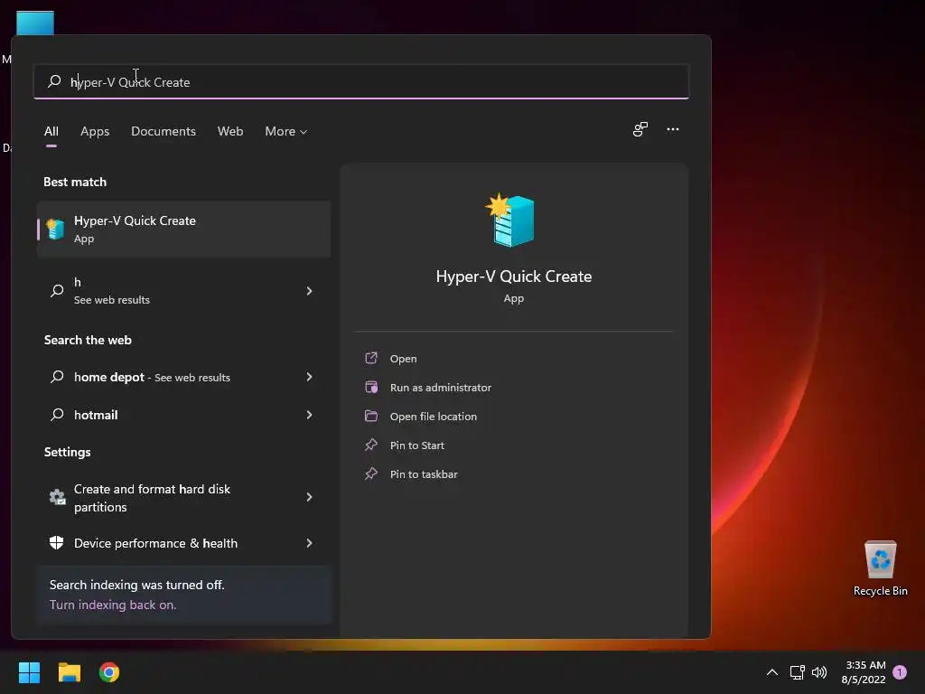The height and width of the screenshot is (694, 925).
Task: Open the search account/share icon
Action: coord(640,129)
